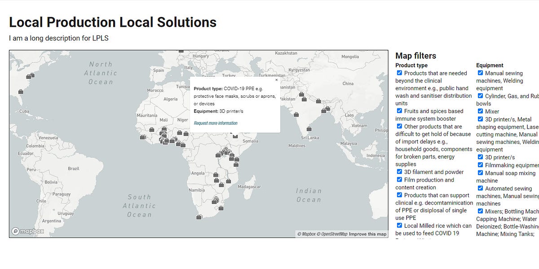This screenshot has width=539, height=269.
Task: Uncheck "Film production and content creation"
Action: click(x=399, y=179)
